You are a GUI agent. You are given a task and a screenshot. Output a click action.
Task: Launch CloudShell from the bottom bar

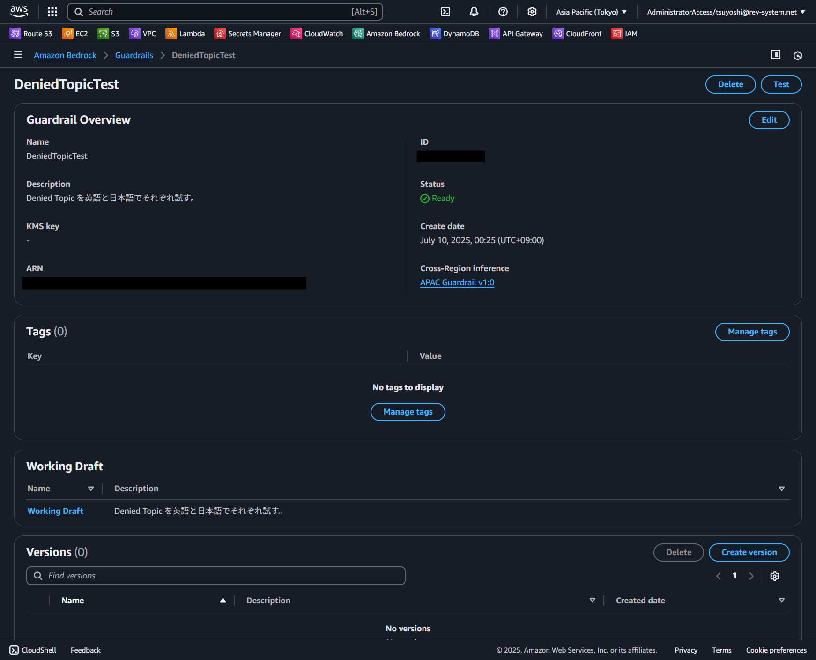coord(33,650)
